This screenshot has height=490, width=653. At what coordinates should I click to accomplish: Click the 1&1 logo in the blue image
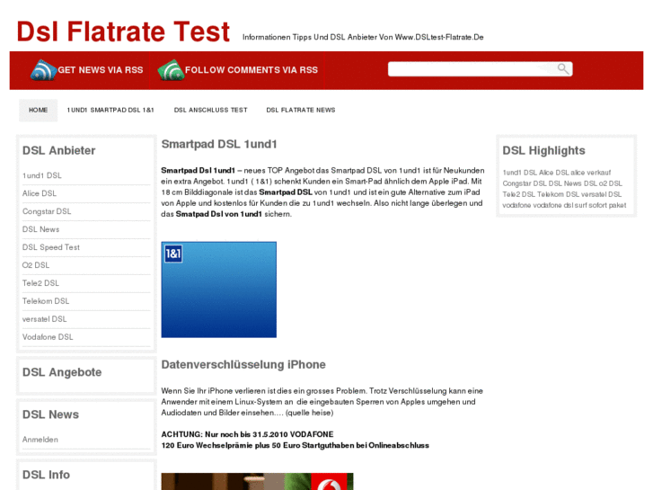173,254
